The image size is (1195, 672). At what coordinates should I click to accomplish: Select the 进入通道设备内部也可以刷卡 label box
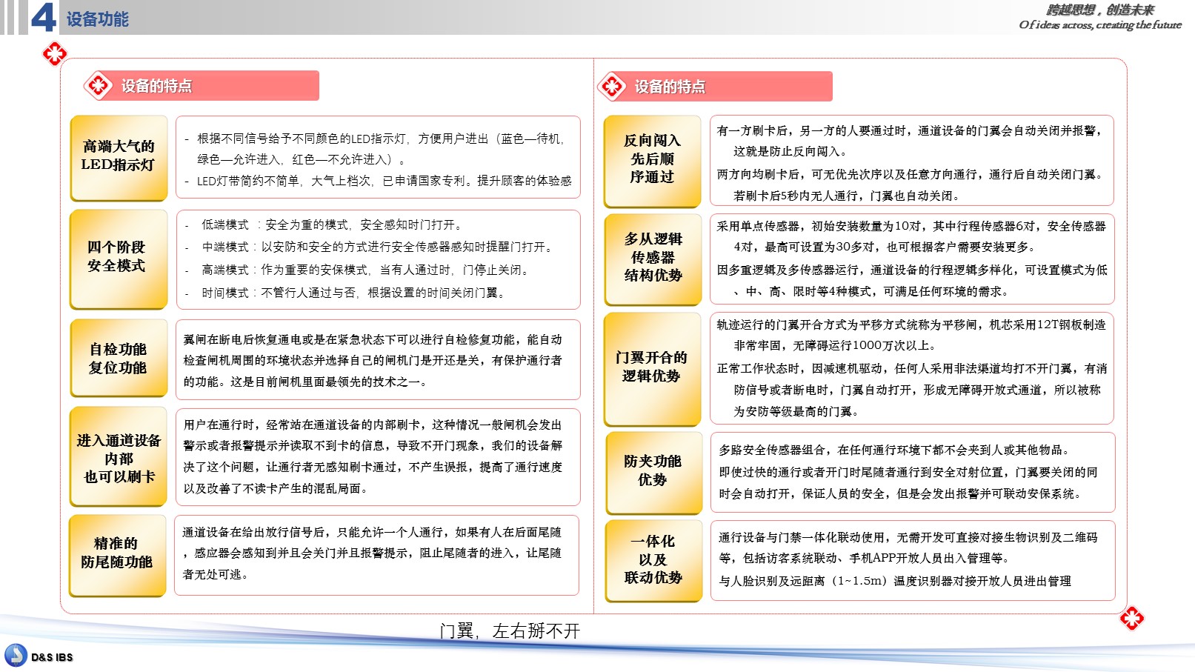click(x=119, y=457)
